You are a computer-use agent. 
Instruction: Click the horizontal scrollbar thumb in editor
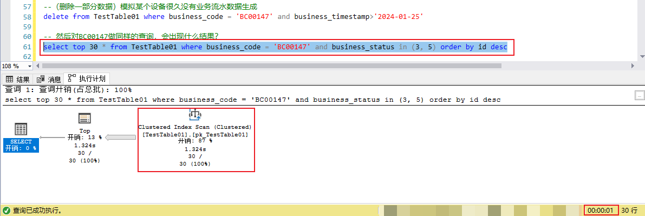(x=271, y=66)
